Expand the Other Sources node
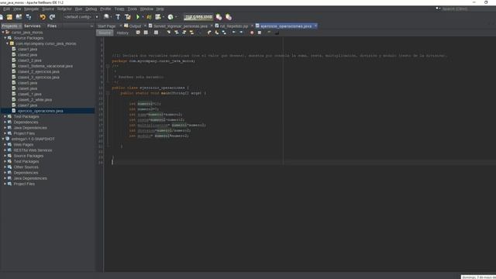Screen dimensions: 496x279 [x=5, y=167]
